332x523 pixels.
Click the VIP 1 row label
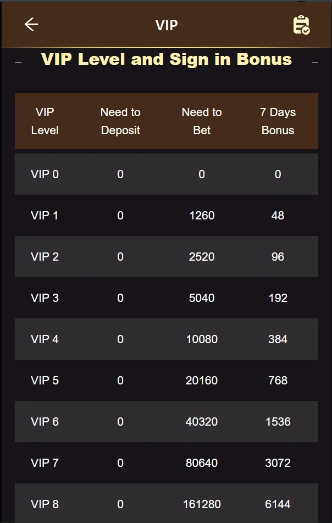coord(45,216)
